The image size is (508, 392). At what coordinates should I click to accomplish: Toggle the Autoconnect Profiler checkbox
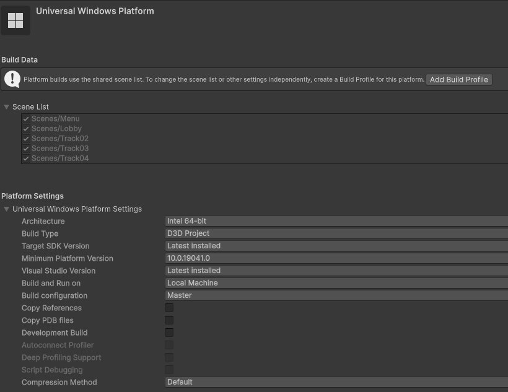click(x=169, y=345)
